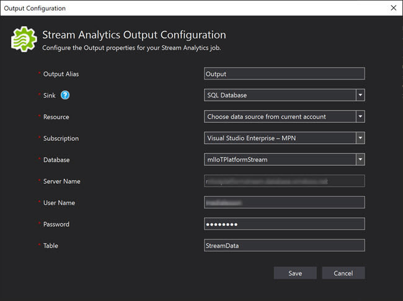Image resolution: width=403 pixels, height=301 pixels.
Task: Expand the Resource dropdown arrow
Action: click(x=360, y=117)
